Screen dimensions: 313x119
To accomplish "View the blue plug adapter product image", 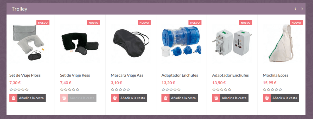I will (x=182, y=43).
